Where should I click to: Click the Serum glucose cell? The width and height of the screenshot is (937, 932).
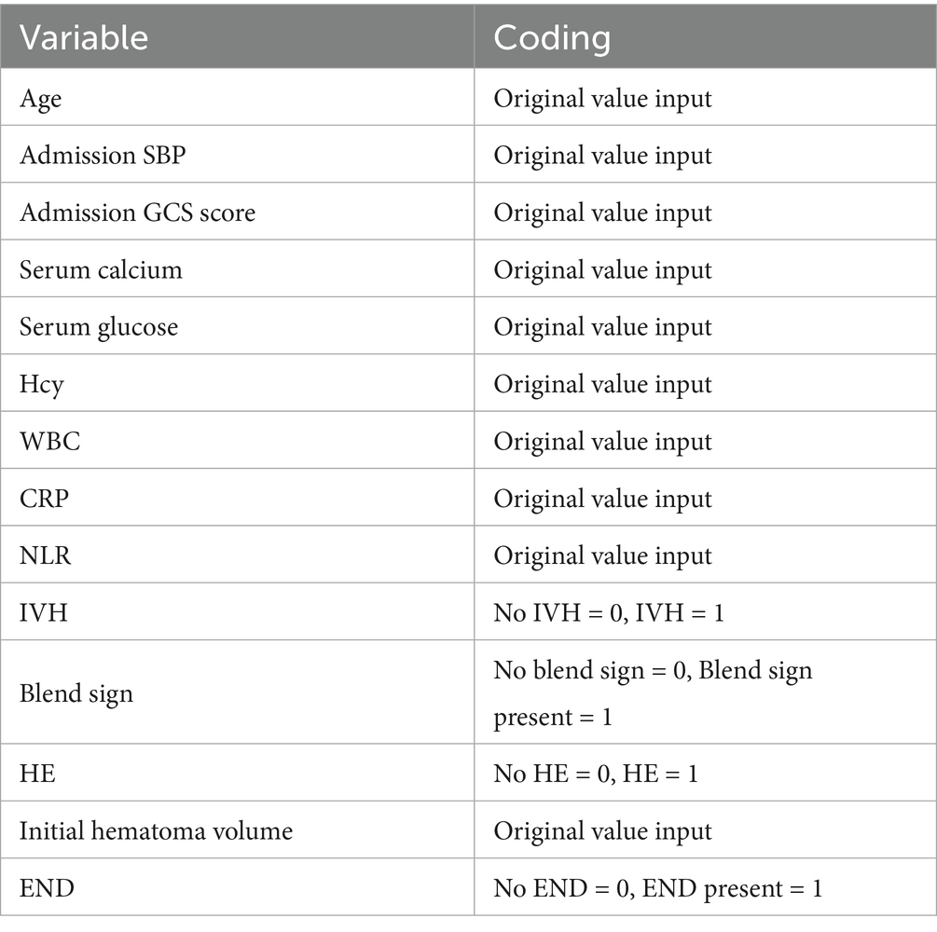point(99,327)
